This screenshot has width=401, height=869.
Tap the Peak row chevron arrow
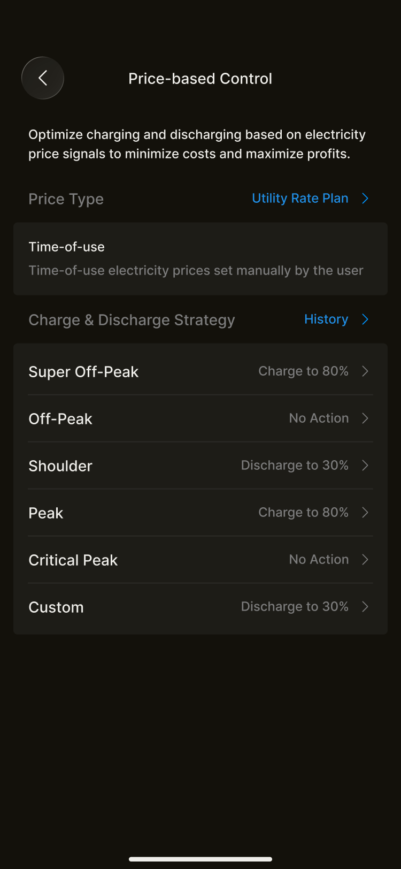366,513
